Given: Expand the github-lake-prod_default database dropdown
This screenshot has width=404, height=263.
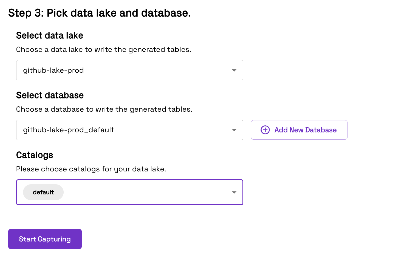Looking at the screenshot, I should click(x=129, y=130).
